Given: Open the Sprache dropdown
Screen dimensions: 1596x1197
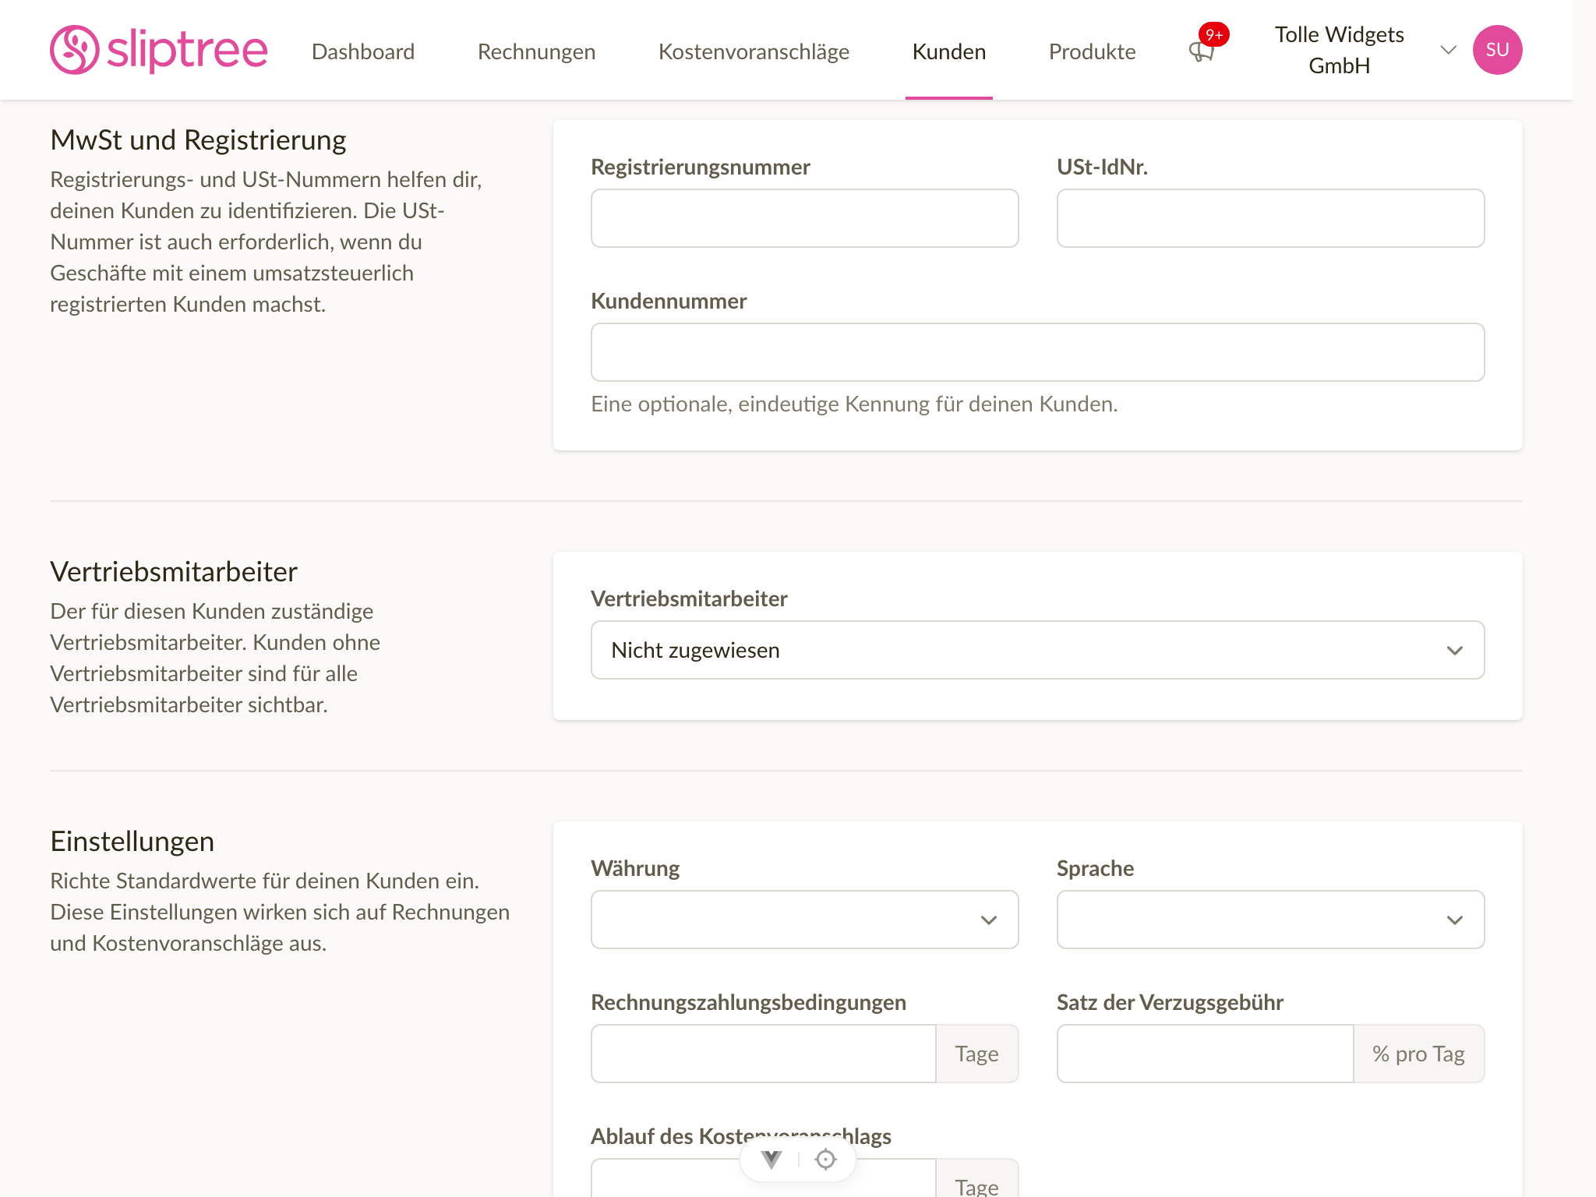Looking at the screenshot, I should click(x=1270, y=920).
